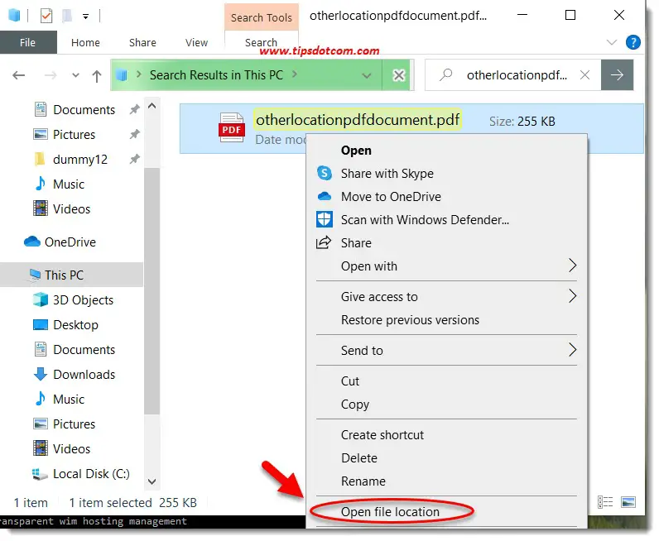Choose Create shortcut

[382, 435]
